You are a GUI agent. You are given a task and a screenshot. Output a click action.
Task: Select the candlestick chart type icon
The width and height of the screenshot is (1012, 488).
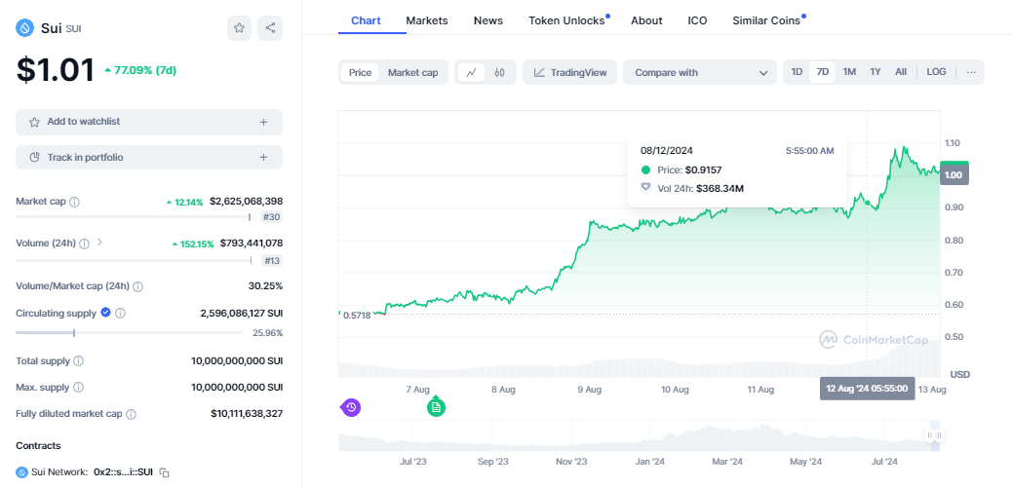[x=499, y=72]
